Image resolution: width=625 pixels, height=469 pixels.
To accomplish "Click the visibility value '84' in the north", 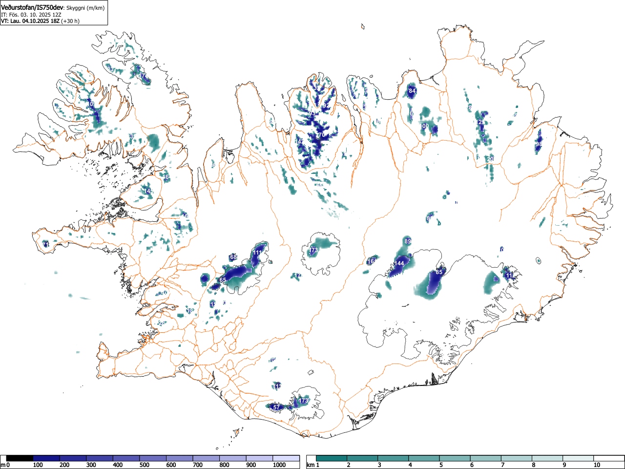I will tap(412, 91).
